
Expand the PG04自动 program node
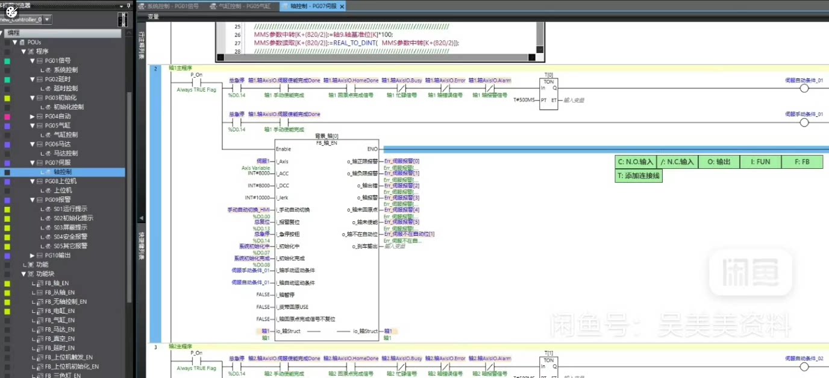tap(33, 116)
